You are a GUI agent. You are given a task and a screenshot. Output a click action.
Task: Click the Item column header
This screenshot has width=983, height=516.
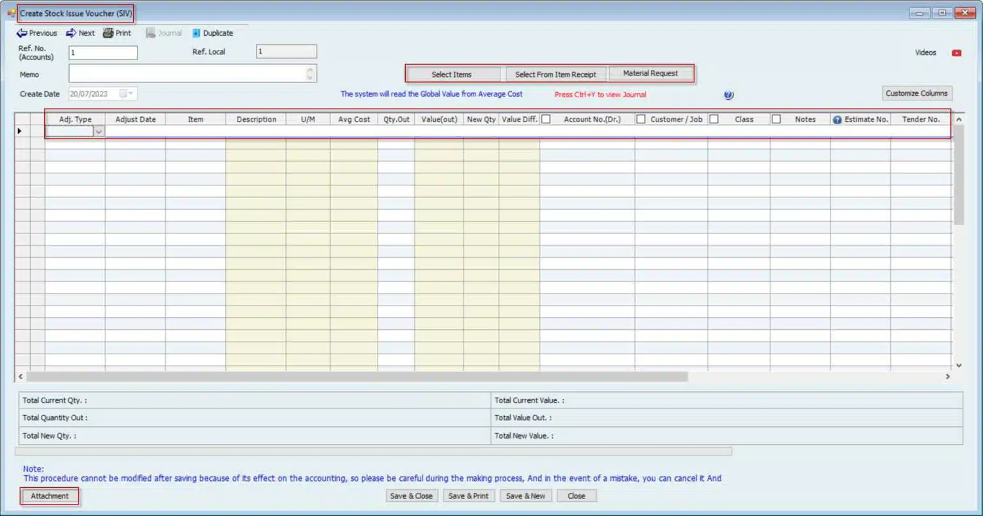click(x=196, y=120)
